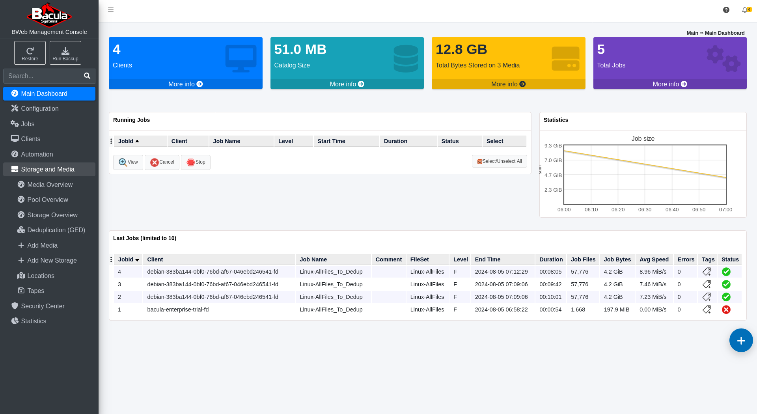Sort Running Jobs by Start Time
The image size is (757, 414).
point(346,141)
